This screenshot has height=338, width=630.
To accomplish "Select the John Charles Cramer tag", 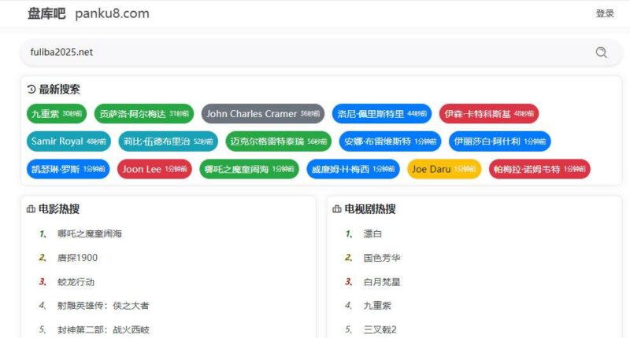I will click(x=263, y=114).
